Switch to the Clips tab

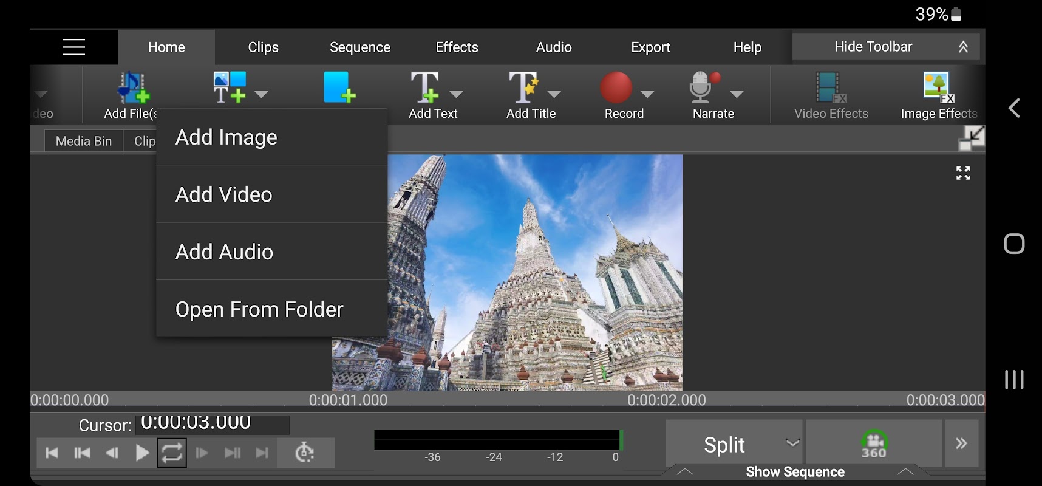click(263, 47)
